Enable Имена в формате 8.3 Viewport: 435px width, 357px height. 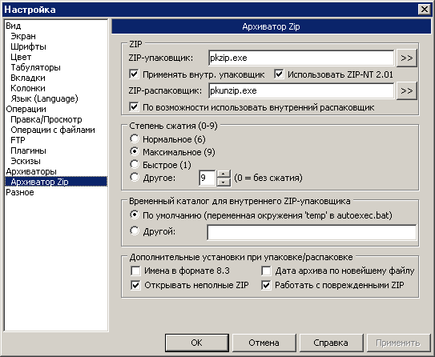pyautogui.click(x=135, y=271)
